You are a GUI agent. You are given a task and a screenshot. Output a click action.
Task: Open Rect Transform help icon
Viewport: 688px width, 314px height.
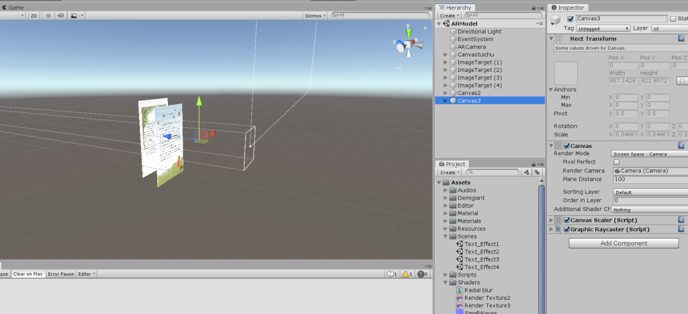click(681, 38)
